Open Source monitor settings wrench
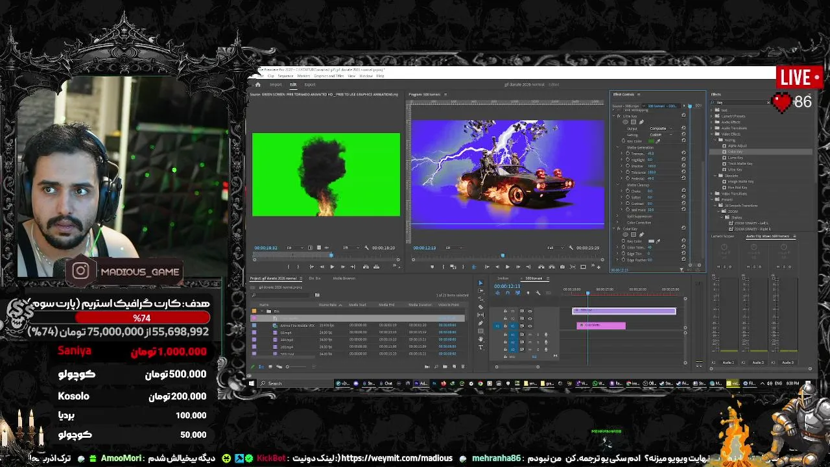 tap(367, 248)
